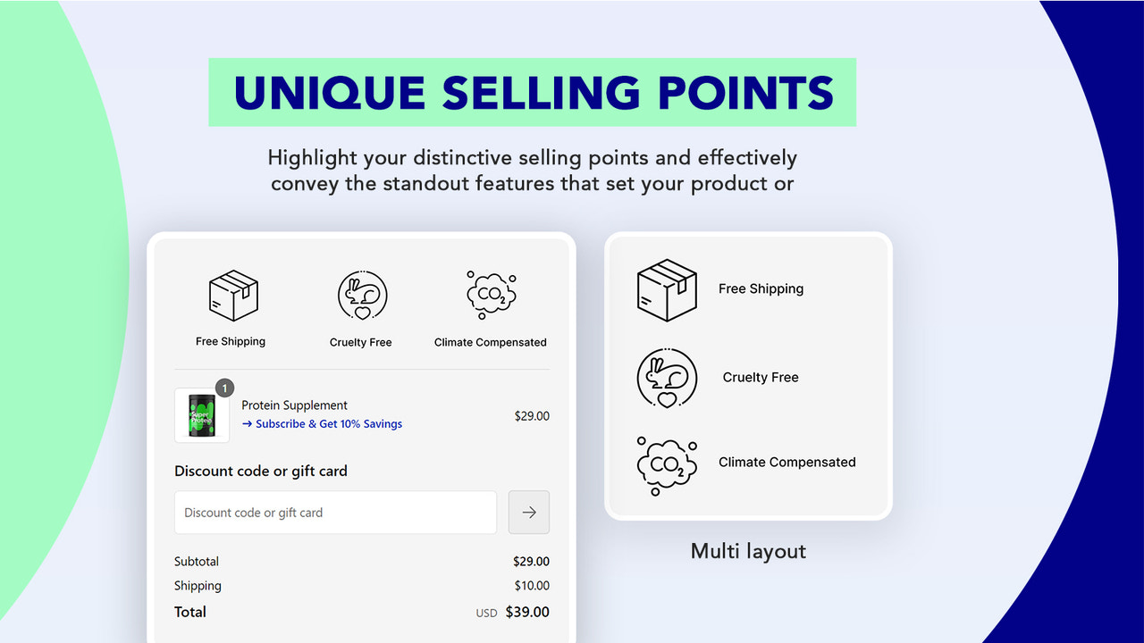
Task: Click the Climate Compensated label in checkout
Action: pos(491,343)
